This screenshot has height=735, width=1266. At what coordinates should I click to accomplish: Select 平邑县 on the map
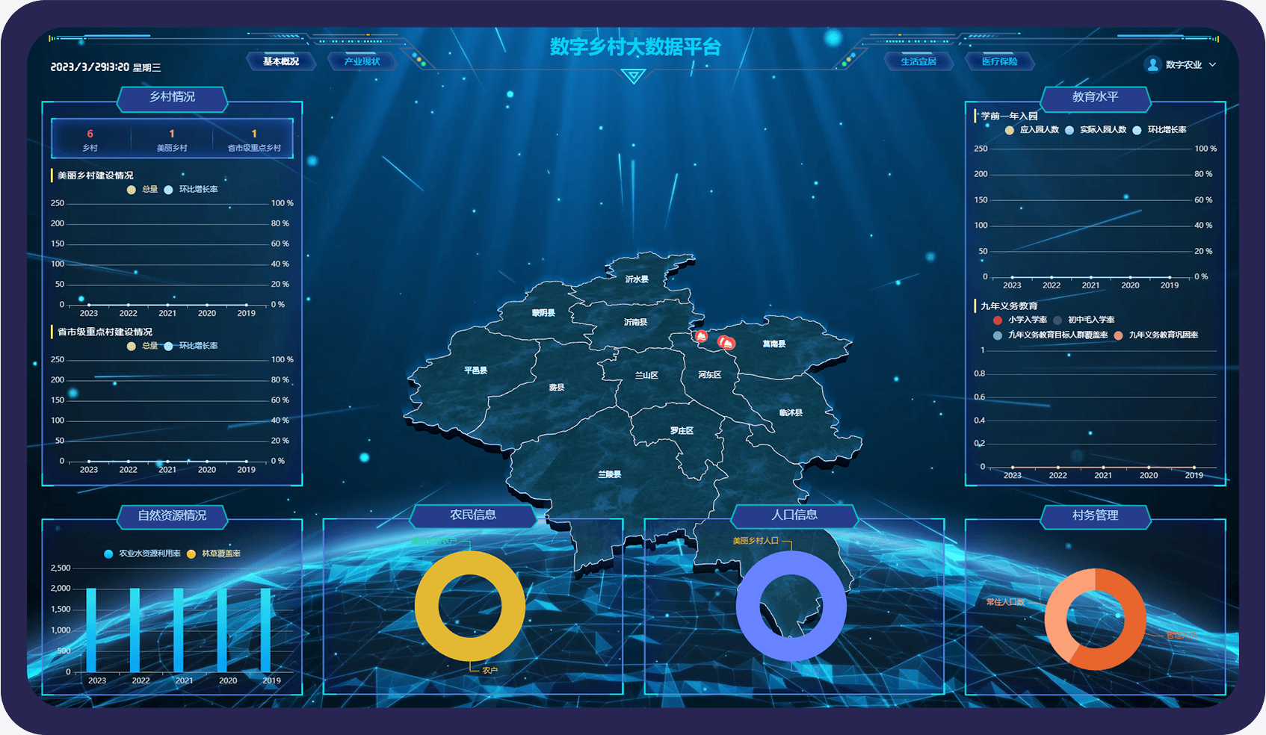[475, 370]
